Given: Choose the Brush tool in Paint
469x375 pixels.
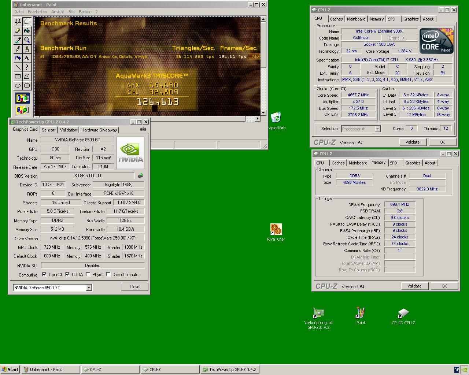Looking at the screenshot, I should (x=27, y=49).
